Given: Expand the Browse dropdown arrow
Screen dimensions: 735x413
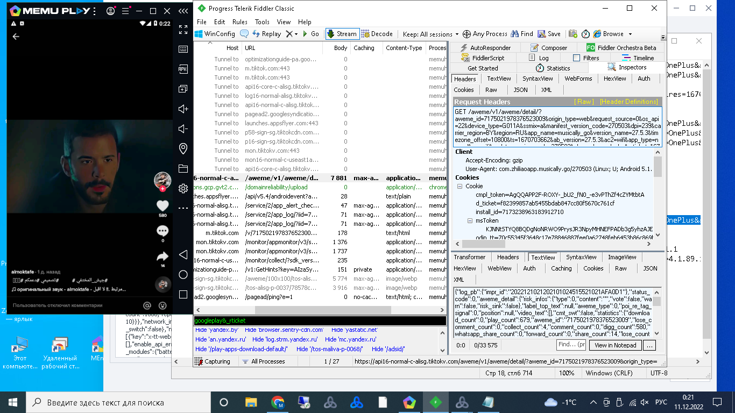Looking at the screenshot, I should pos(630,34).
